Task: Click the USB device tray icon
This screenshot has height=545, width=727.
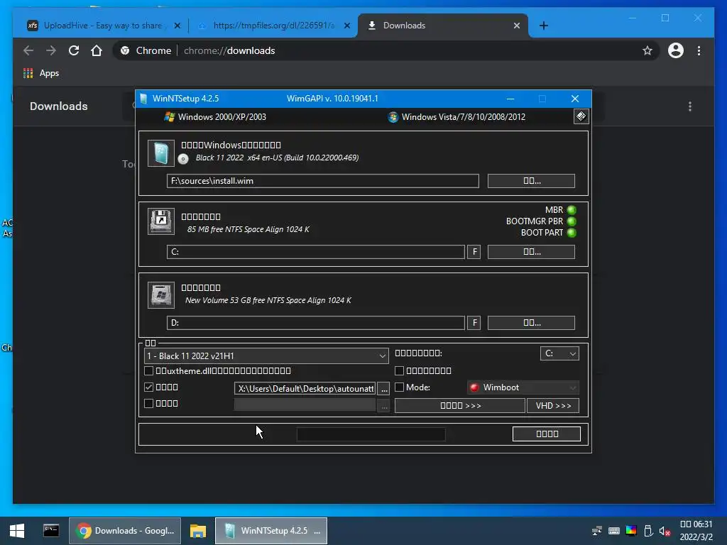Action: (648, 531)
